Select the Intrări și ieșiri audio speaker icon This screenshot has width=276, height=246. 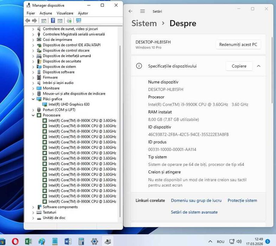point(39,83)
